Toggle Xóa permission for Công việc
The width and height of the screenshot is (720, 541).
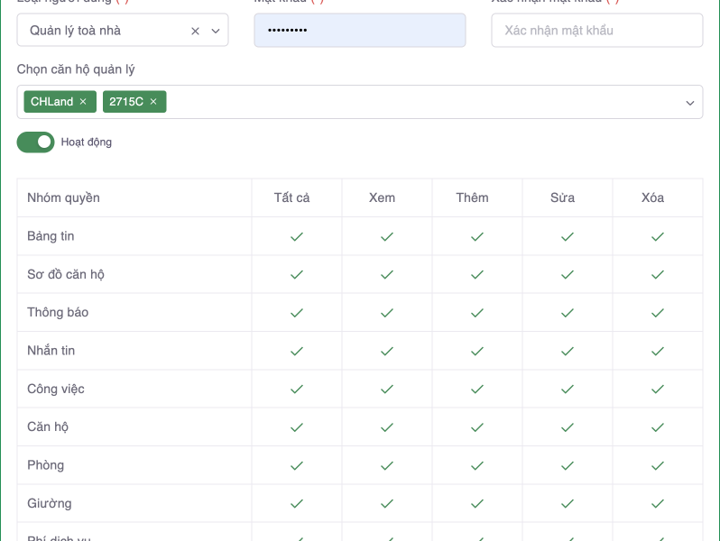657,389
